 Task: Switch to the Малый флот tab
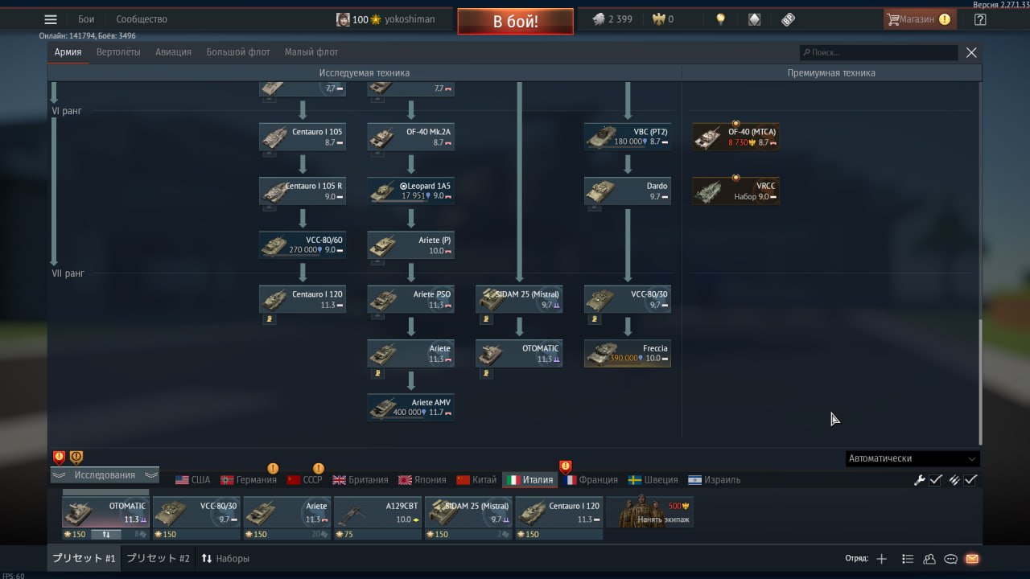[x=311, y=52]
